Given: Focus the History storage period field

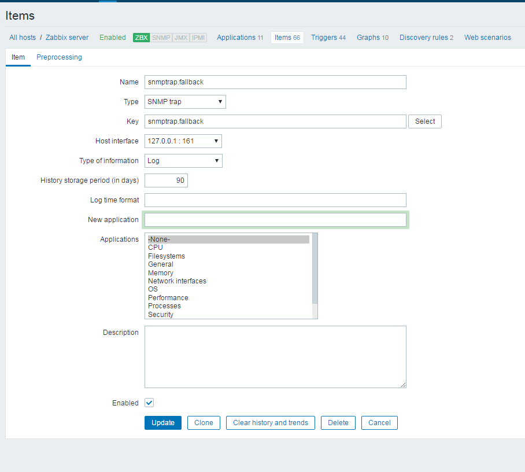Looking at the screenshot, I should (x=166, y=180).
